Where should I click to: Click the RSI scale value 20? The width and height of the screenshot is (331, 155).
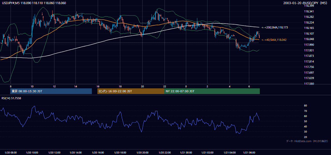point(306,137)
